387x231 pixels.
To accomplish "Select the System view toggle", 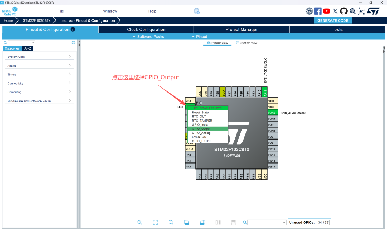I will point(247,43).
